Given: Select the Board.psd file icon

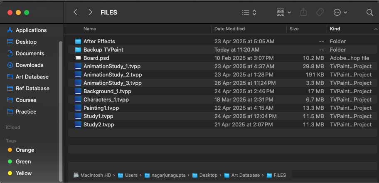Looking at the screenshot, I should point(78,58).
